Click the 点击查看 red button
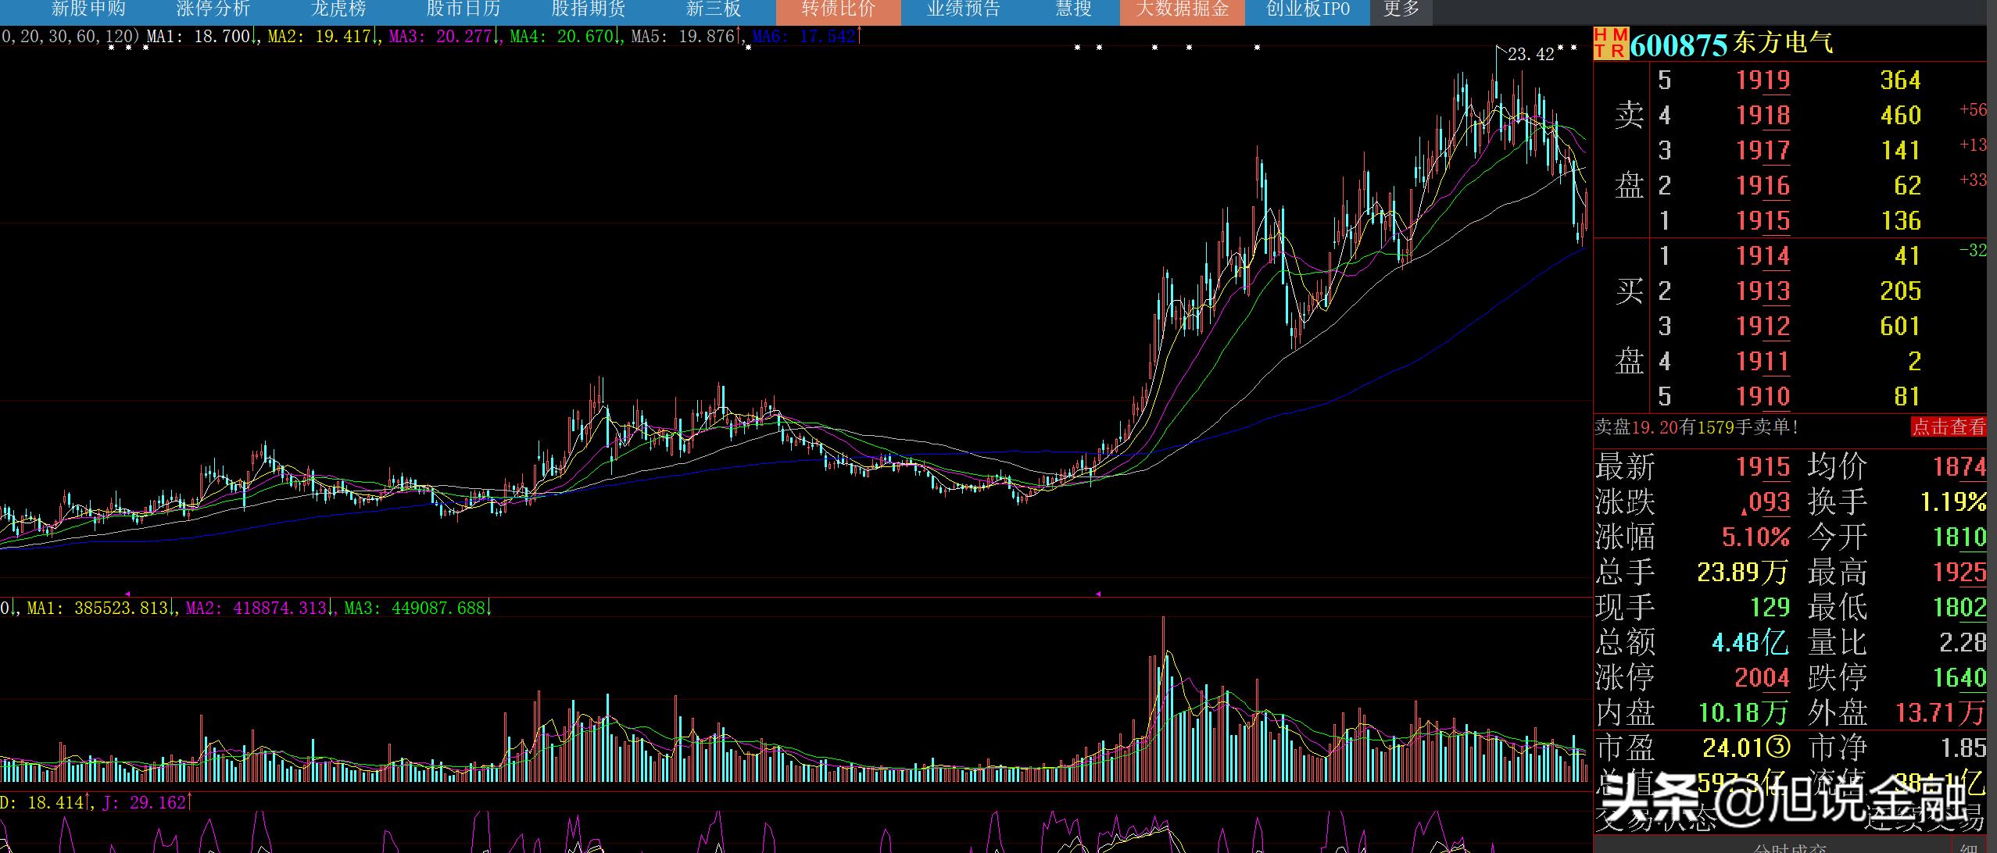 1948,426
